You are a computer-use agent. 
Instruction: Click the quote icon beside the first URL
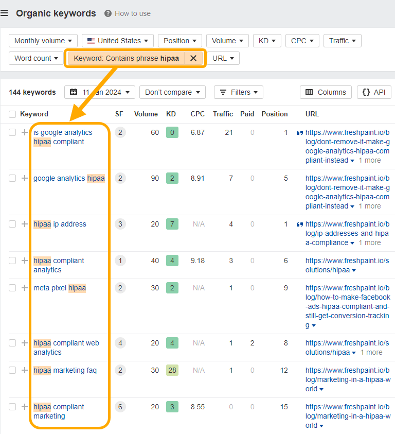(300, 132)
